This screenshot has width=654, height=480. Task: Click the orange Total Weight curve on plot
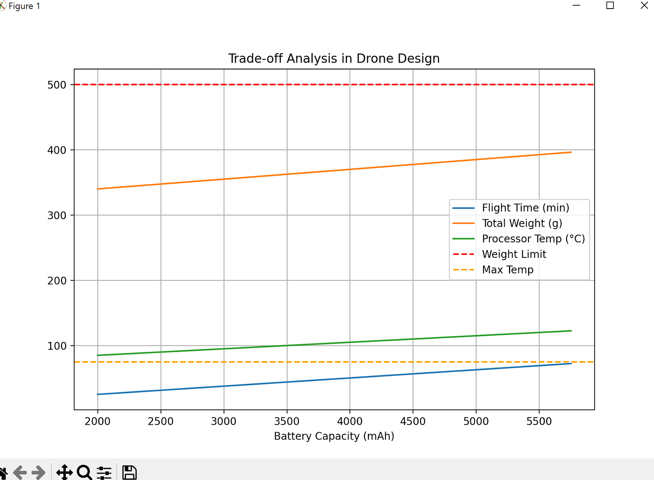click(334, 171)
